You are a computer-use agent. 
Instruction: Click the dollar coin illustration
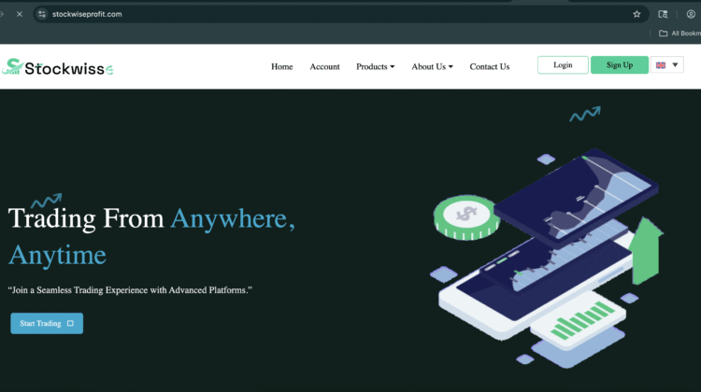(465, 217)
